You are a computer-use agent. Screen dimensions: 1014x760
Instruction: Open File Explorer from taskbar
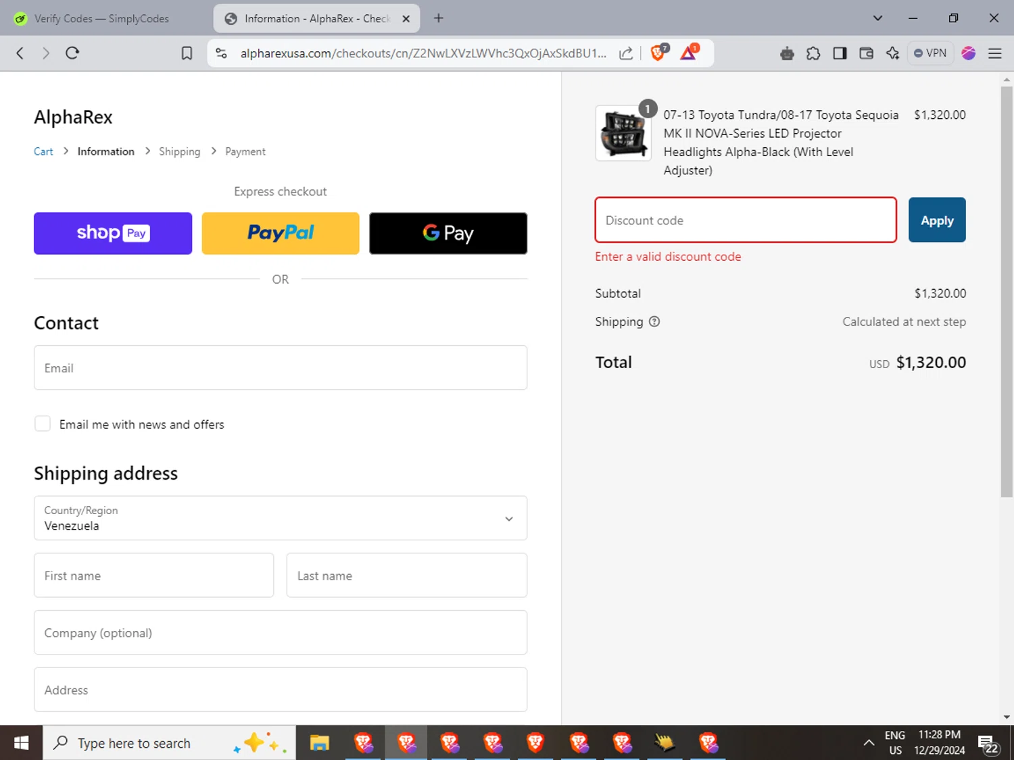pos(319,743)
